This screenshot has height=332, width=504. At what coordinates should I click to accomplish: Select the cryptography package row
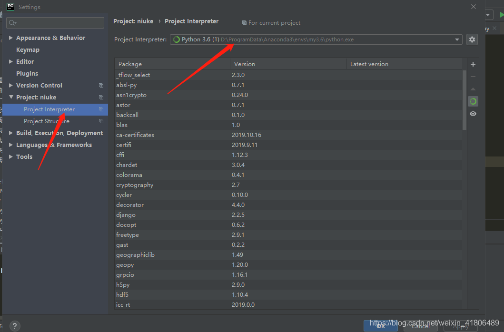click(x=288, y=185)
